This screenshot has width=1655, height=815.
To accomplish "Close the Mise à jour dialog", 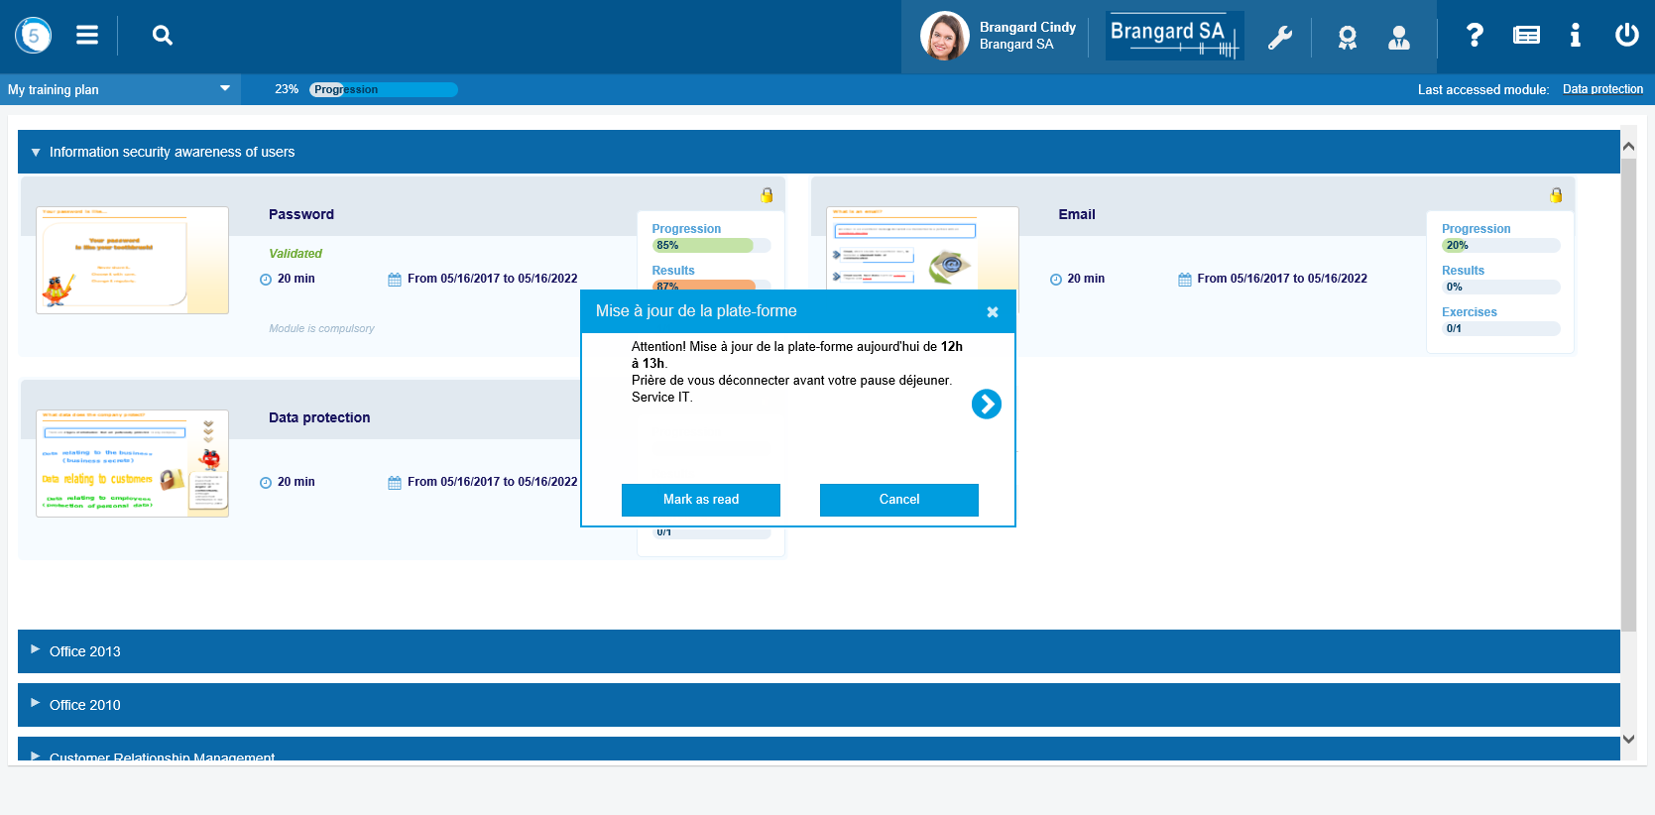I will [992, 312].
